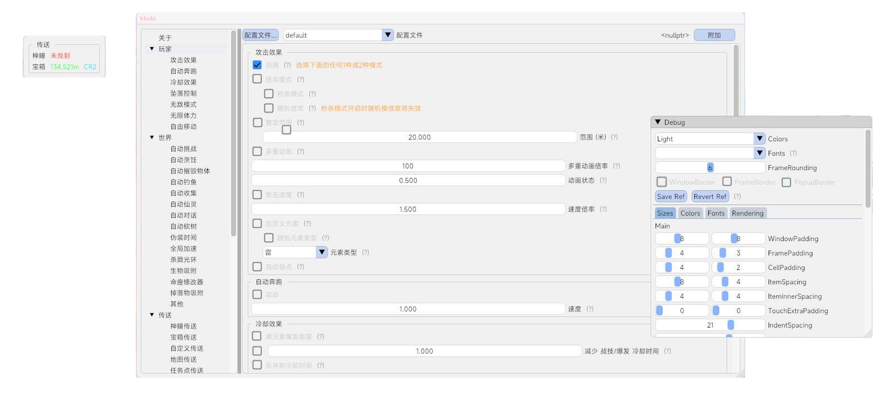Enable the 秒杀模式 checkbox
The width and height of the screenshot is (885, 393).
(269, 94)
